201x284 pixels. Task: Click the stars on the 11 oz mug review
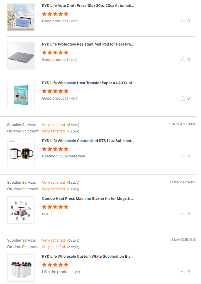(55, 149)
